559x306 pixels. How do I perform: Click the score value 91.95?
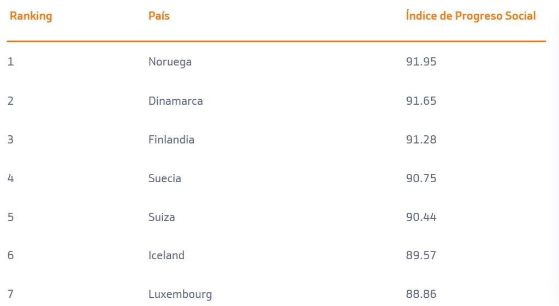tap(421, 62)
